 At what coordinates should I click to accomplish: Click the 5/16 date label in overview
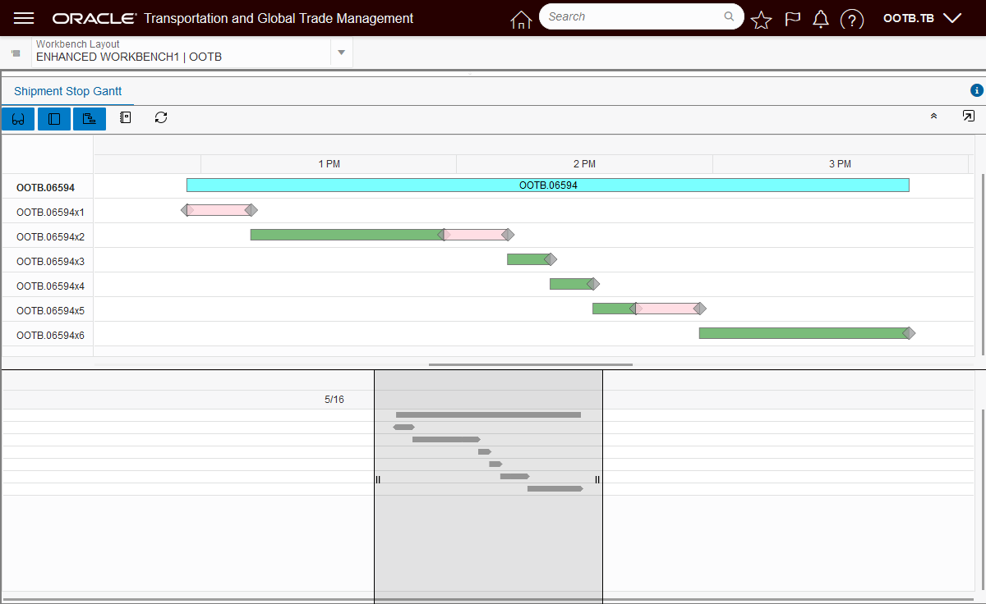tap(334, 400)
